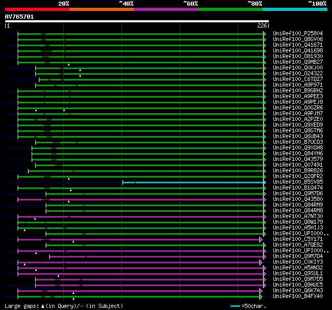Select the UniRef100_B1Q474 label
Viewport: 332px width, 310px height.
(298, 188)
